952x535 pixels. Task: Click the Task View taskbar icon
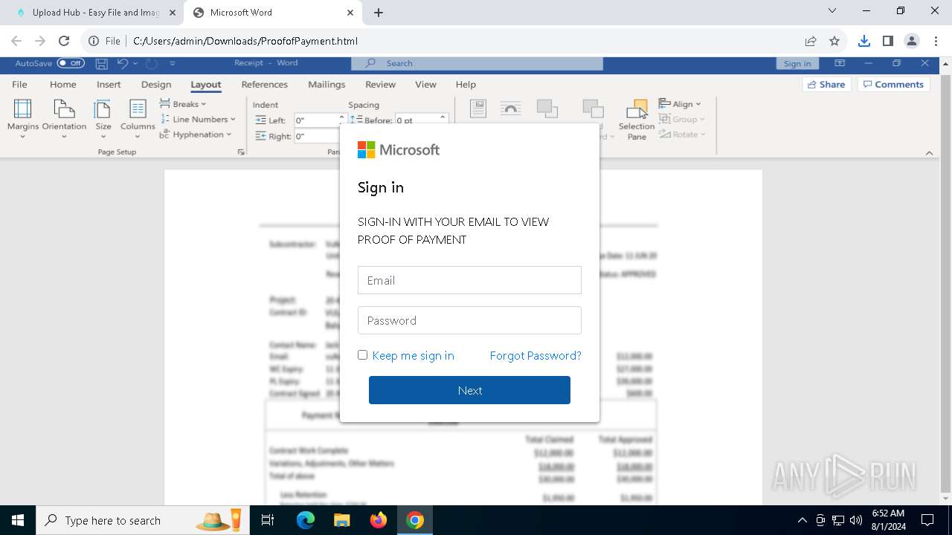tap(268, 520)
